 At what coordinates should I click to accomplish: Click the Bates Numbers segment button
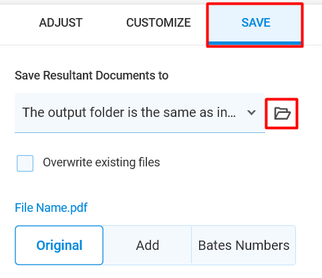[x=244, y=245]
